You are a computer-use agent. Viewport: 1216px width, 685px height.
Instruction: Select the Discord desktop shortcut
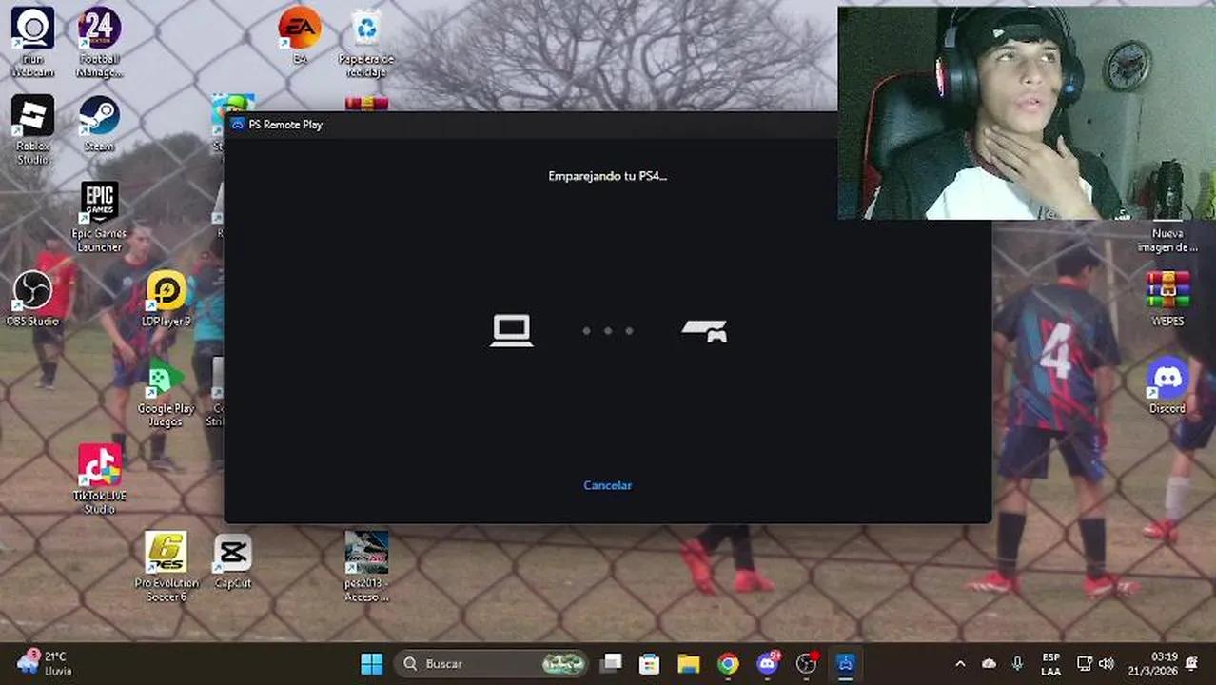coord(1167,386)
